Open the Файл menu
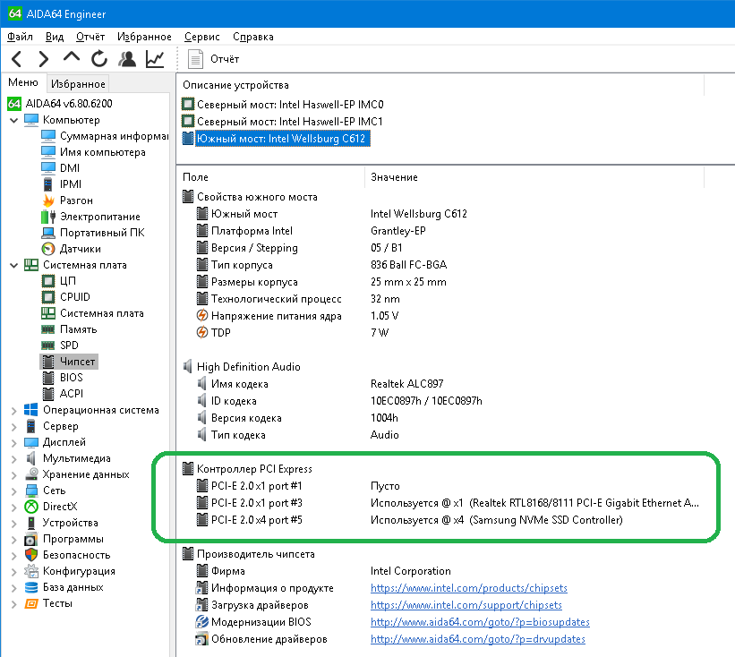This screenshot has height=657, width=735. coord(20,37)
